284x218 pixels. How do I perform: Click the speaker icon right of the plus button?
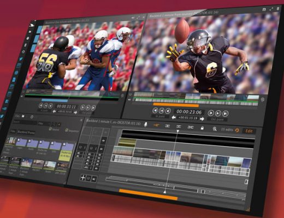[94, 179]
